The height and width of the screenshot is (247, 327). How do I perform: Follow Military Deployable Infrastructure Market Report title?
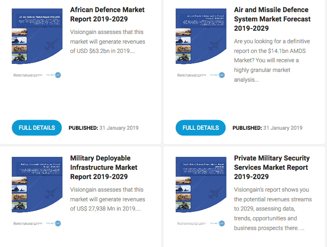click(x=103, y=167)
